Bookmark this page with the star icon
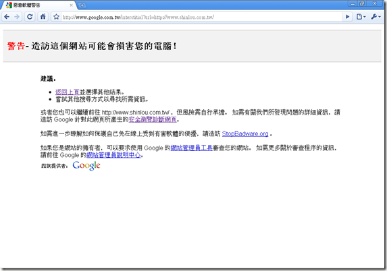The height and width of the screenshot is (271, 387). click(56, 17)
